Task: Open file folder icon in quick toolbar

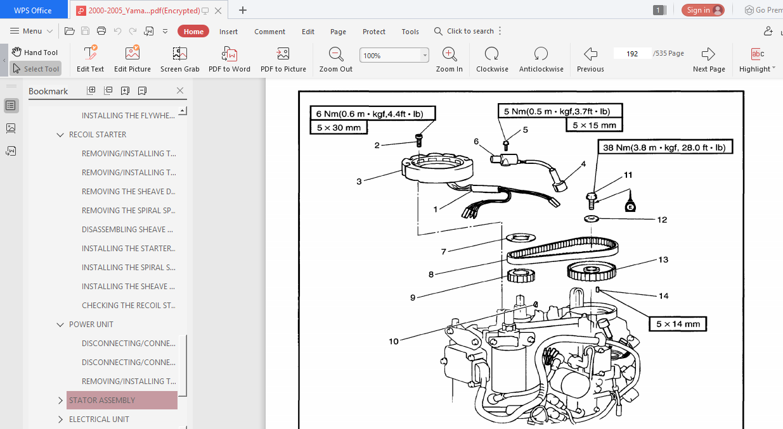Action: [70, 31]
